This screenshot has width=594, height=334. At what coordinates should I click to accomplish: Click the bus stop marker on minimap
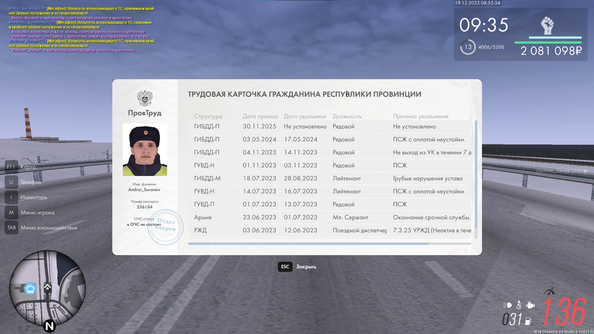30,289
